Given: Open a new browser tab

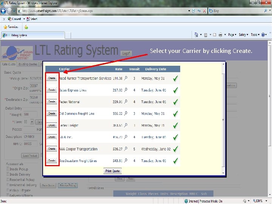Looking at the screenshot, I should coord(68,36).
